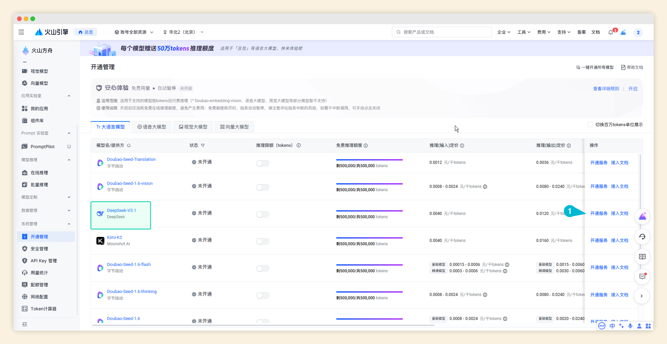The width and height of the screenshot is (667, 344).
Task: Switch to the 语音大模型 tab
Action: tap(152, 127)
